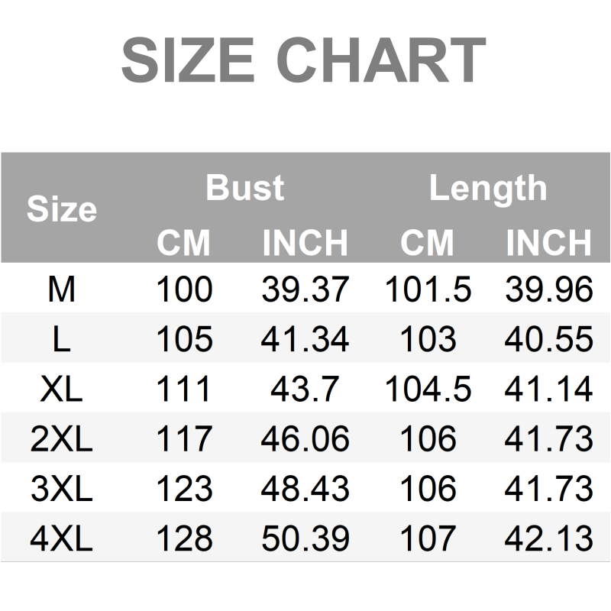611x611 pixels.
Task: Choose the 3XL size row label
Action: [x=62, y=489]
